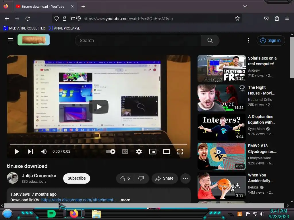Open the Pocket save icon

click(x=266, y=18)
